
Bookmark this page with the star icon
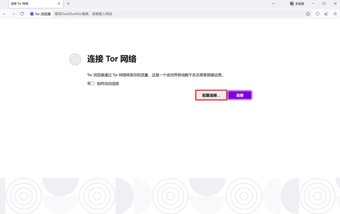coord(308,14)
